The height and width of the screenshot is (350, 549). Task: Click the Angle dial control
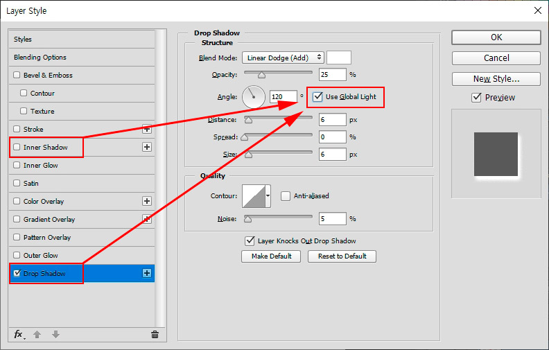click(254, 97)
